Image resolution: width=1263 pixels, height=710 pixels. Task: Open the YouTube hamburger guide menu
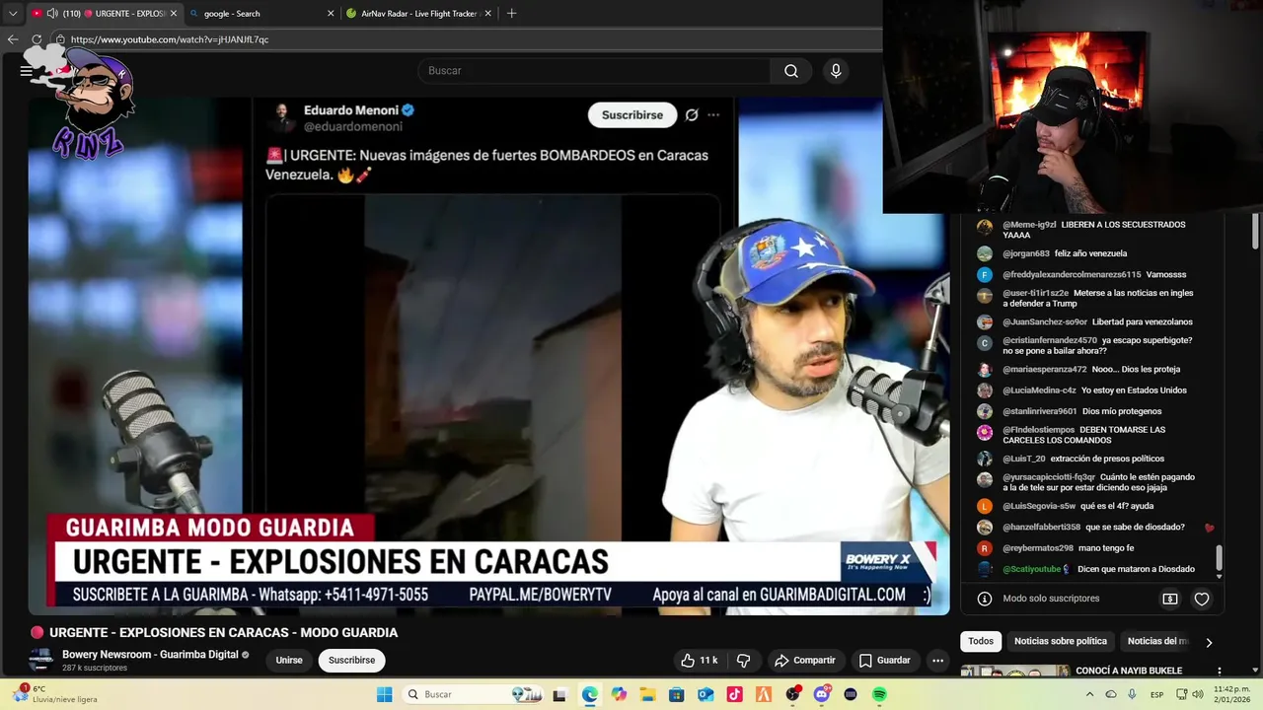[26, 71]
